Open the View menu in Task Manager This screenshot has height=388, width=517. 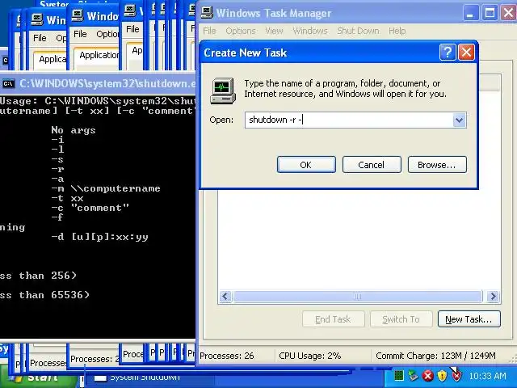pos(274,31)
